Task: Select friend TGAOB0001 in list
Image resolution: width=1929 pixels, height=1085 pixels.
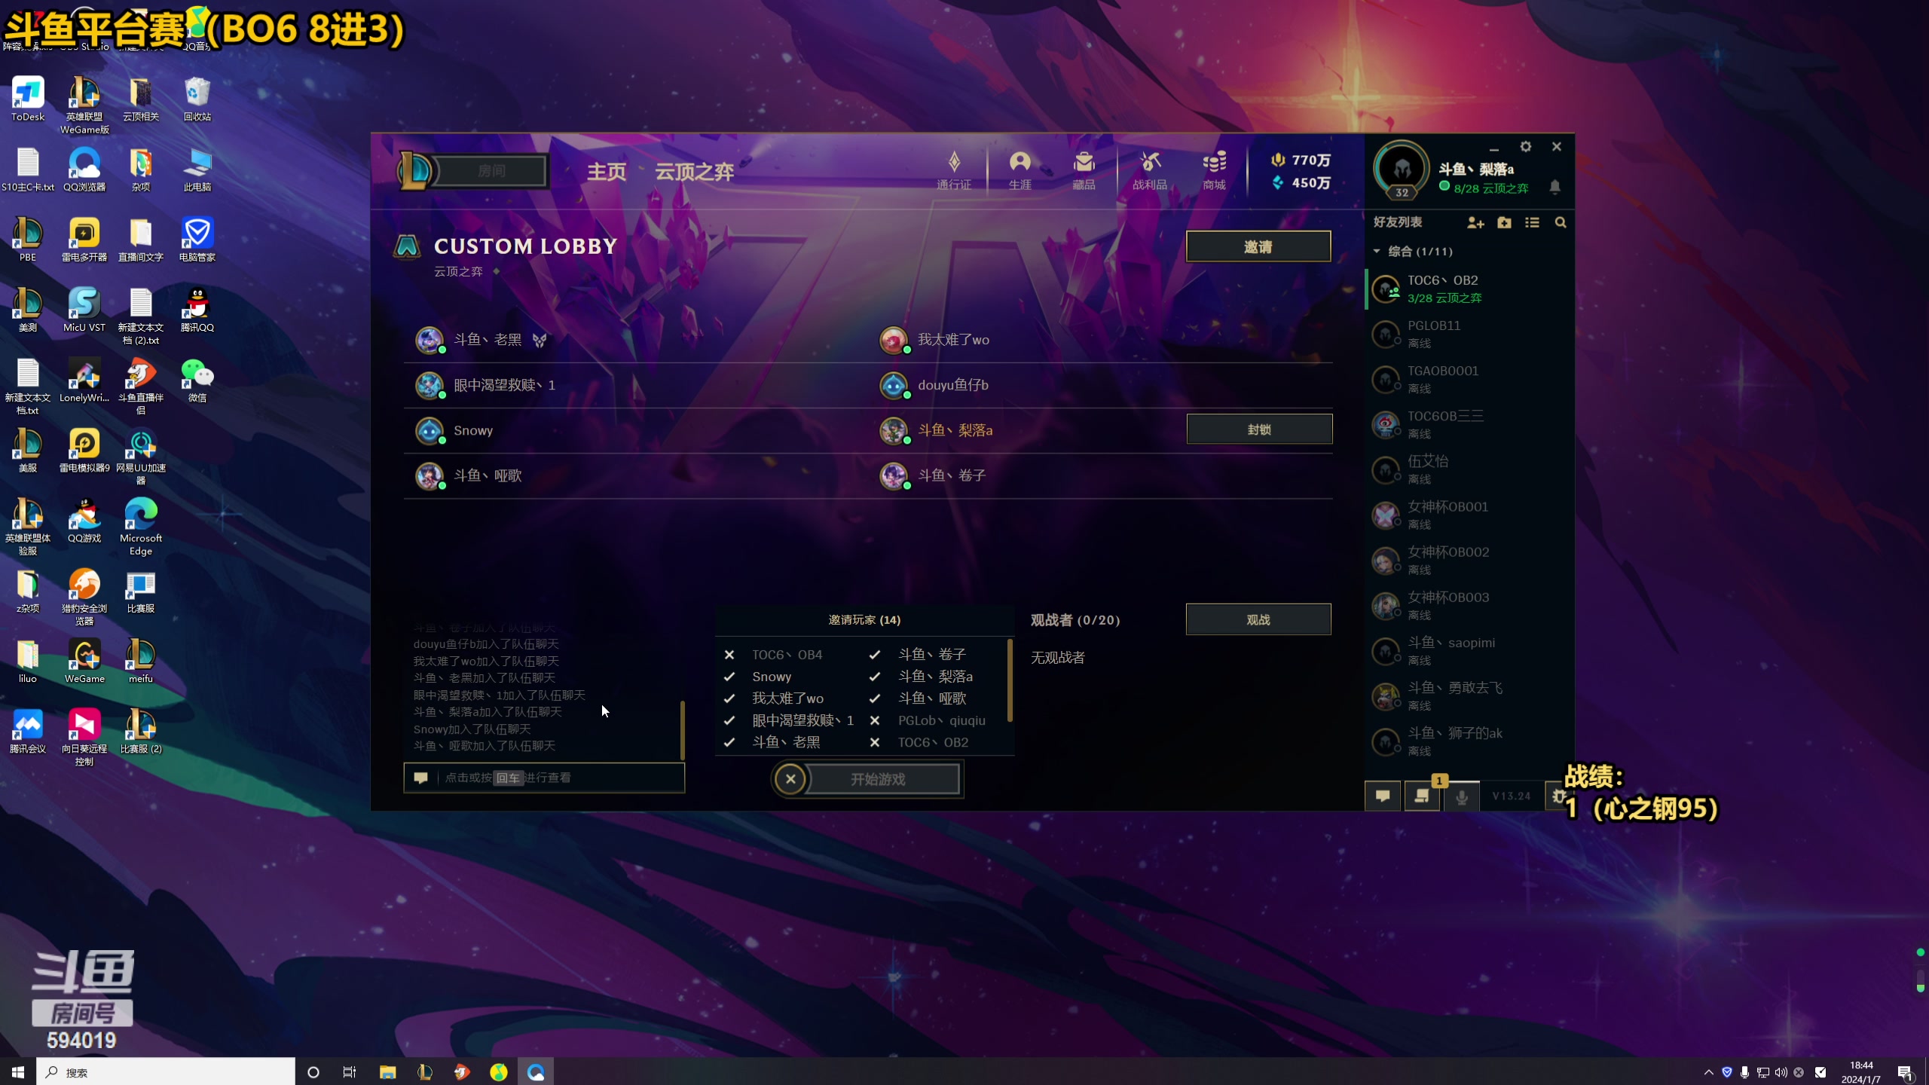Action: click(1469, 379)
